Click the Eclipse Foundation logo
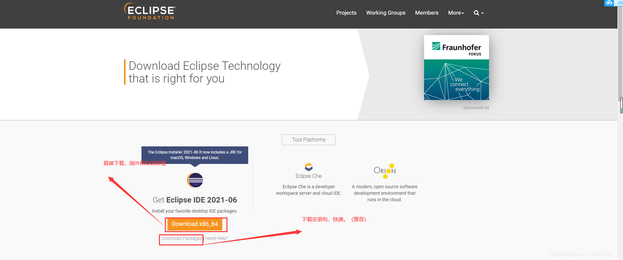This screenshot has height=260, width=623. 150,11
